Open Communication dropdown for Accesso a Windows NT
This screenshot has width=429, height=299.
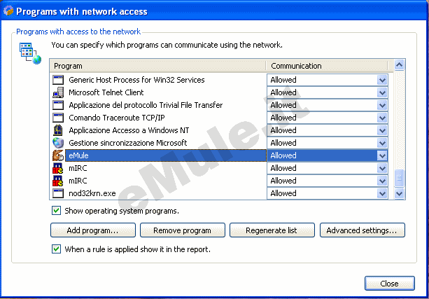(382, 130)
